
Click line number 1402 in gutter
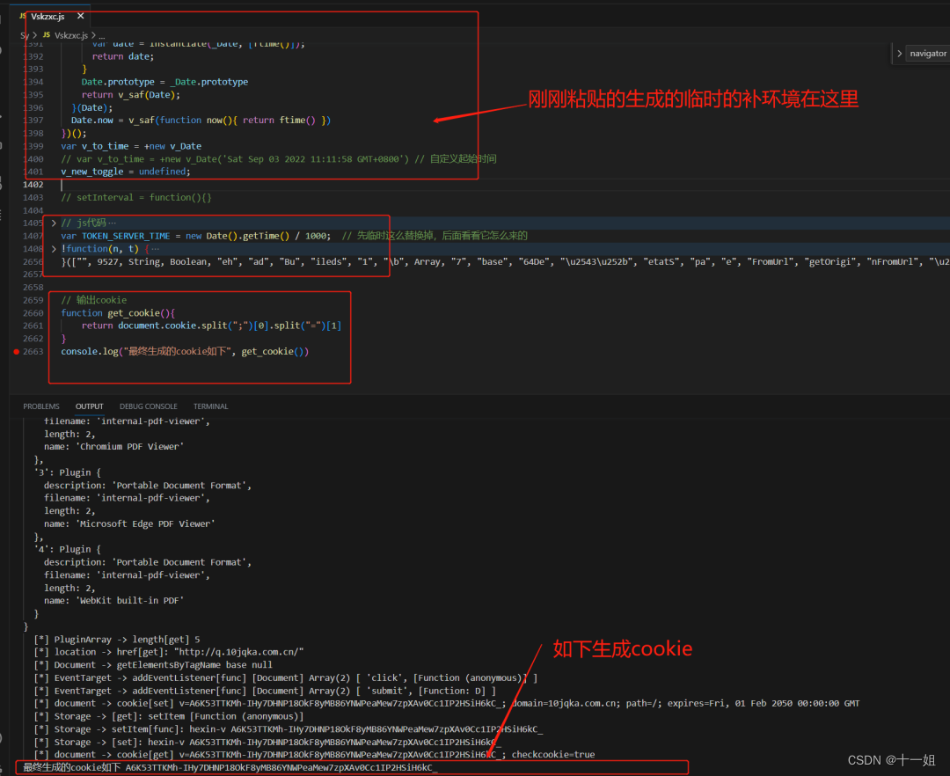[33, 185]
